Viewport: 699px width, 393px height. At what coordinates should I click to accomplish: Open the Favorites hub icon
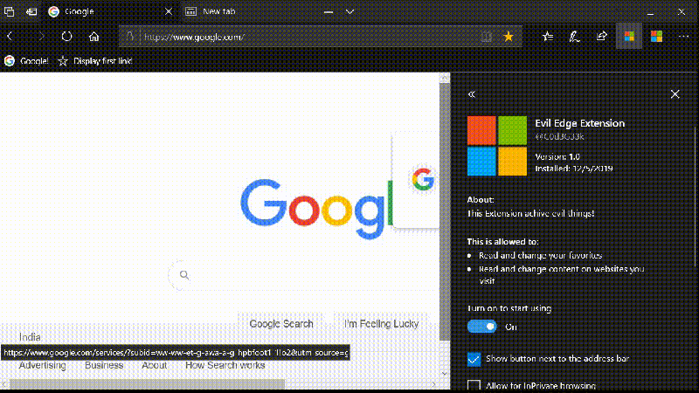click(x=548, y=37)
